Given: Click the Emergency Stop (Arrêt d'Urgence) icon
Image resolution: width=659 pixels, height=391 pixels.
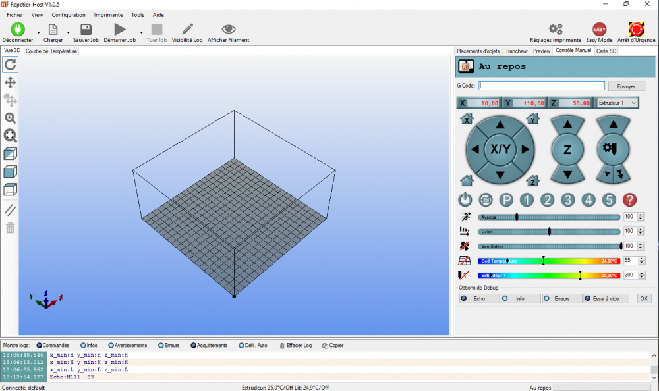Looking at the screenshot, I should coord(636,30).
